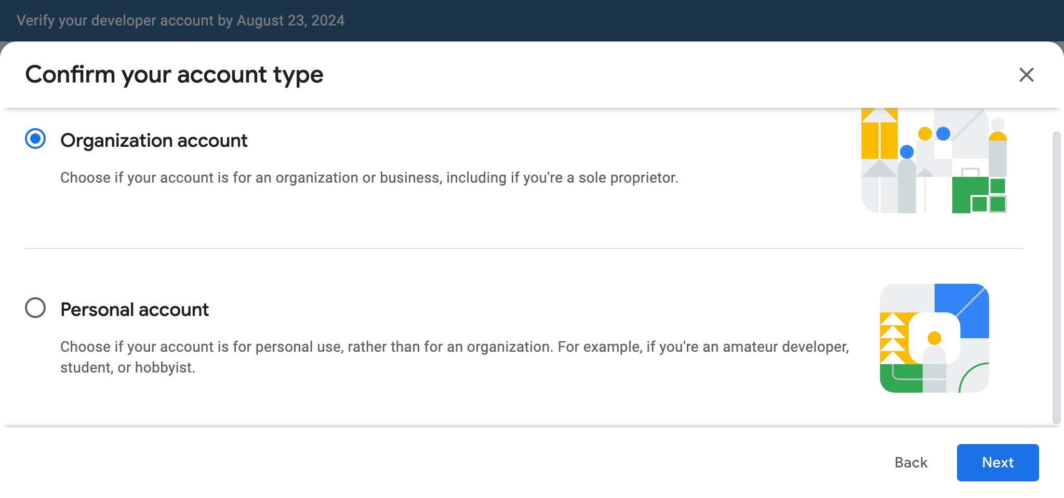The height and width of the screenshot is (498, 1064).
Task: Select the Personal account radio button
Action: [x=35, y=308]
